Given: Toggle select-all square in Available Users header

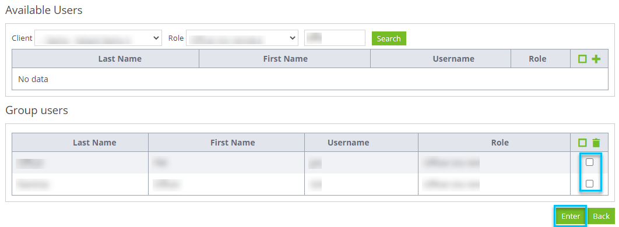Looking at the screenshot, I should pyautogui.click(x=582, y=59).
